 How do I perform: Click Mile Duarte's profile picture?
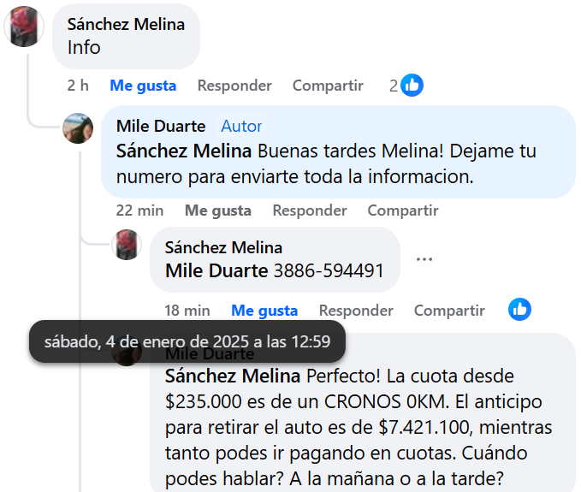click(x=78, y=128)
